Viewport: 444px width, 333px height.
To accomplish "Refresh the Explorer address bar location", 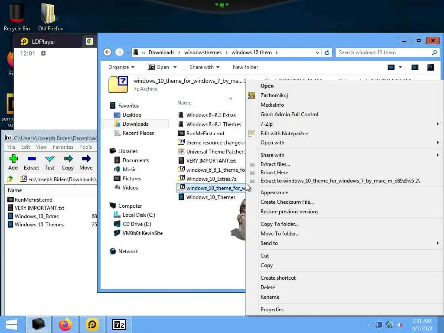I will pos(327,52).
